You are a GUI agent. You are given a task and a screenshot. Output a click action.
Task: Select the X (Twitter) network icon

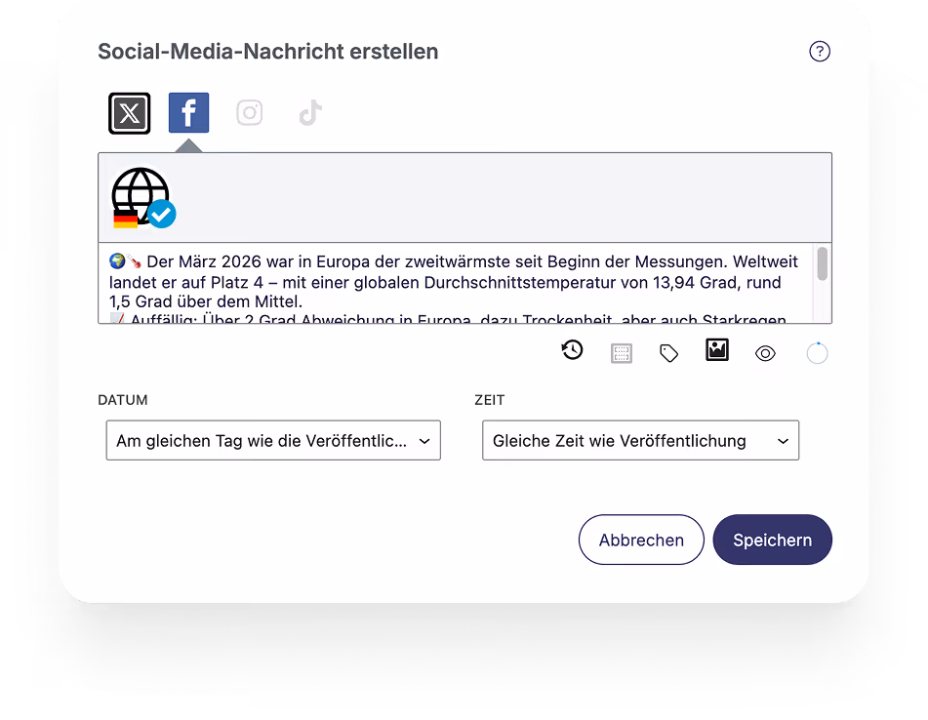pyautogui.click(x=130, y=113)
